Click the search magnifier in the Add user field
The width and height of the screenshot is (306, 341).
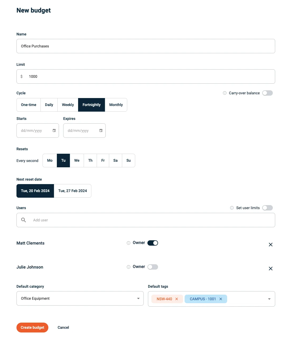click(x=23, y=220)
